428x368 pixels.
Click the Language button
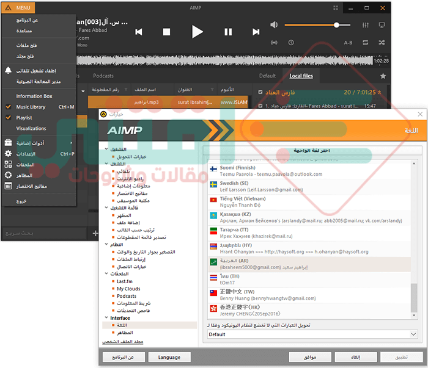click(x=169, y=357)
